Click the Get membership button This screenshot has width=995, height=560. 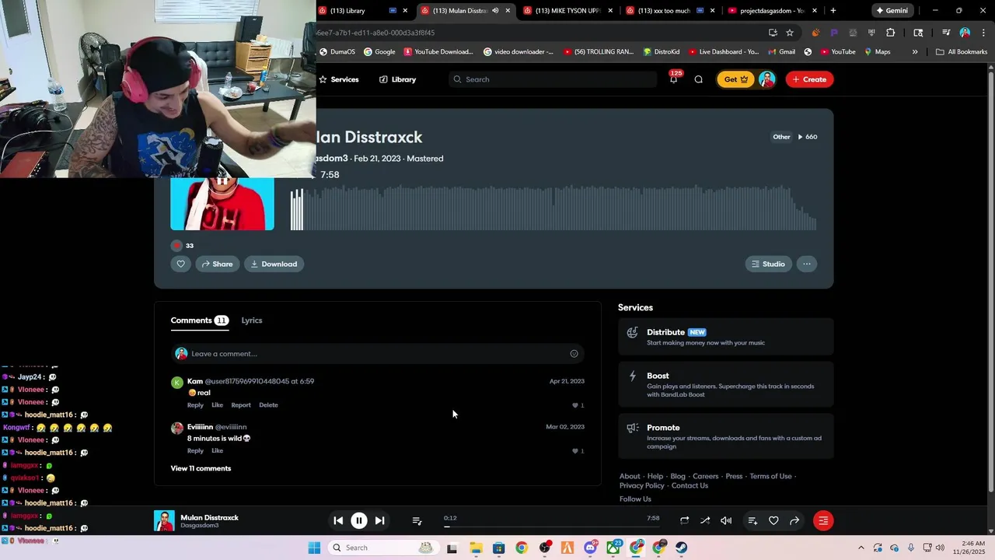[735, 79]
